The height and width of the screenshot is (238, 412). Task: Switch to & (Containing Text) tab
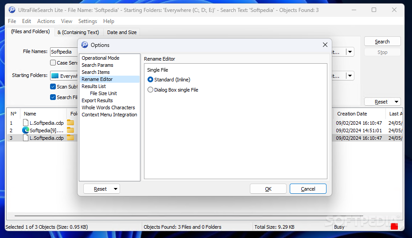(x=78, y=32)
